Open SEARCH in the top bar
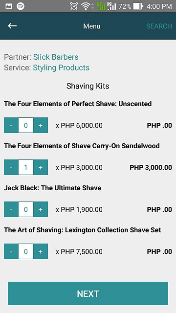This screenshot has width=176, height=313. (x=159, y=26)
